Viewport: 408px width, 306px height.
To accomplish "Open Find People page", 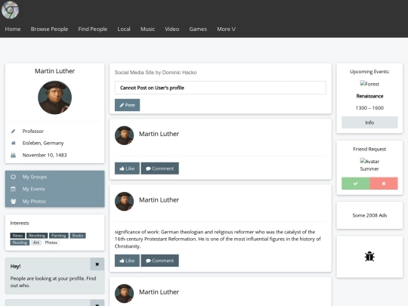I will tap(93, 29).
